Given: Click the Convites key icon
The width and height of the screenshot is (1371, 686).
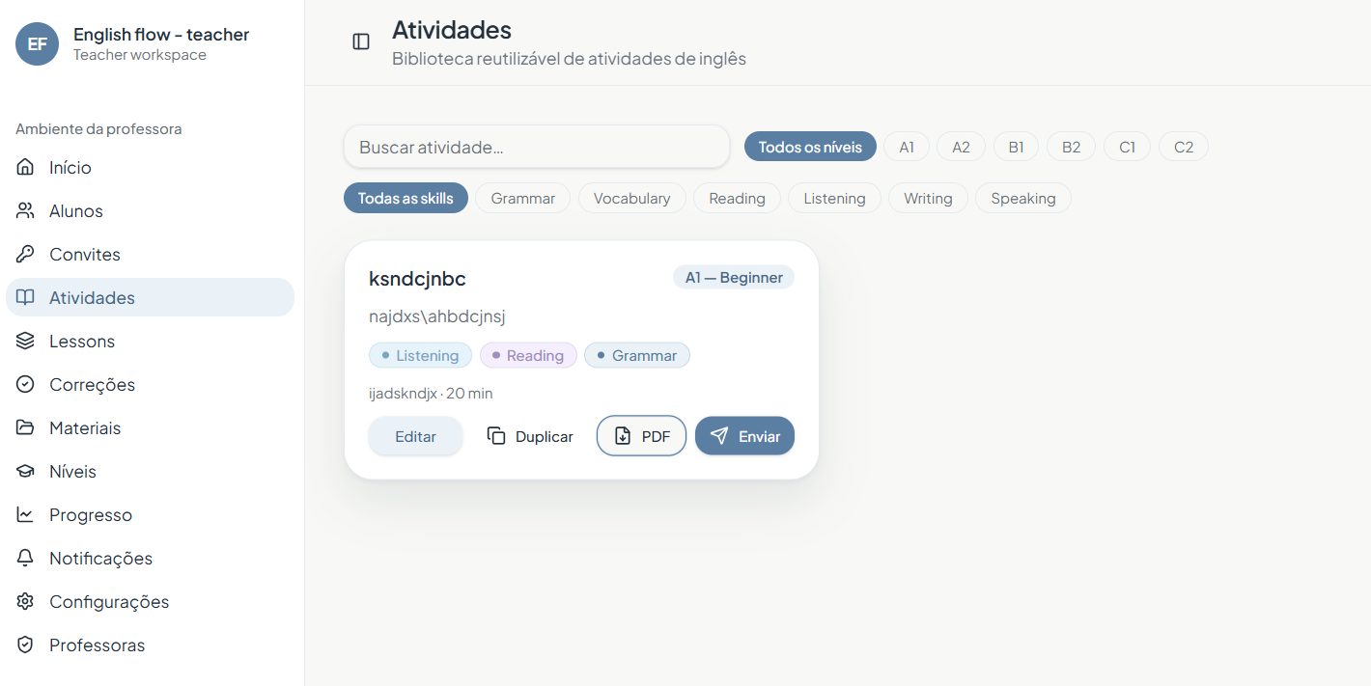Looking at the screenshot, I should click(x=25, y=254).
